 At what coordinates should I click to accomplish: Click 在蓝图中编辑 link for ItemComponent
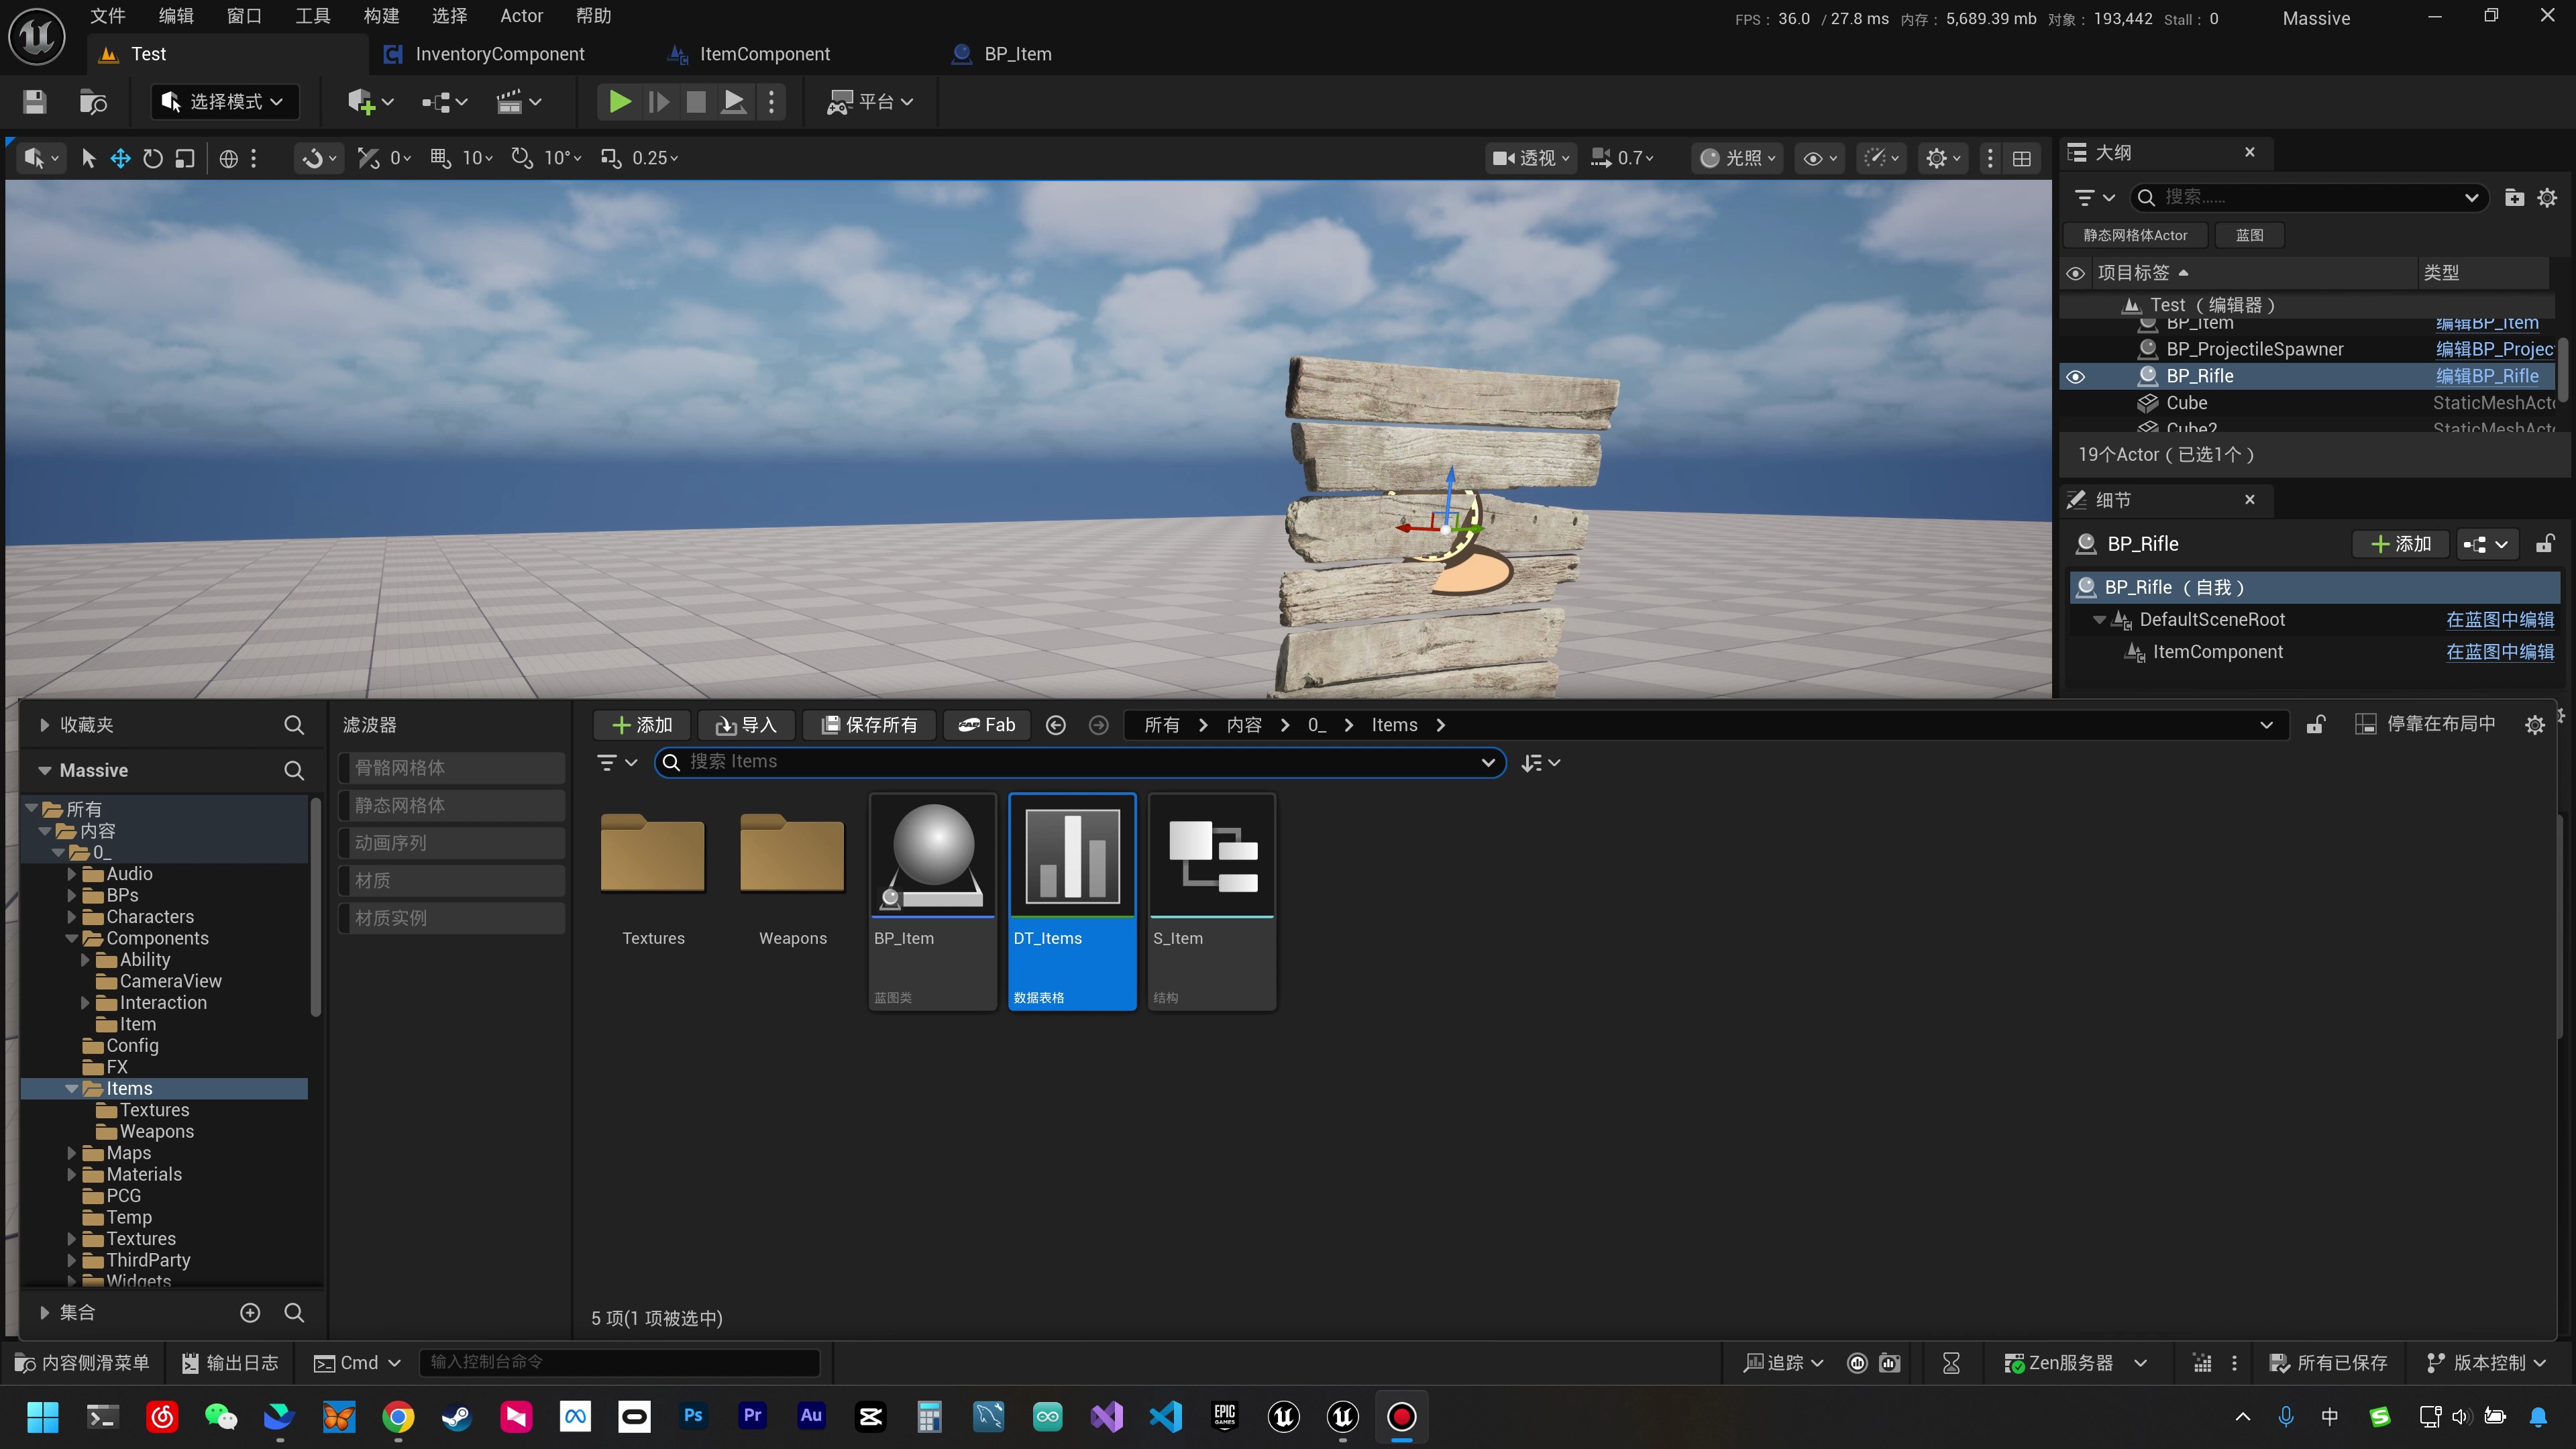[2500, 652]
